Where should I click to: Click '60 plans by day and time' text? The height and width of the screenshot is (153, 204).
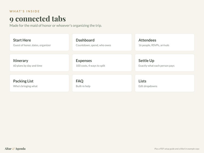[x=27, y=66]
